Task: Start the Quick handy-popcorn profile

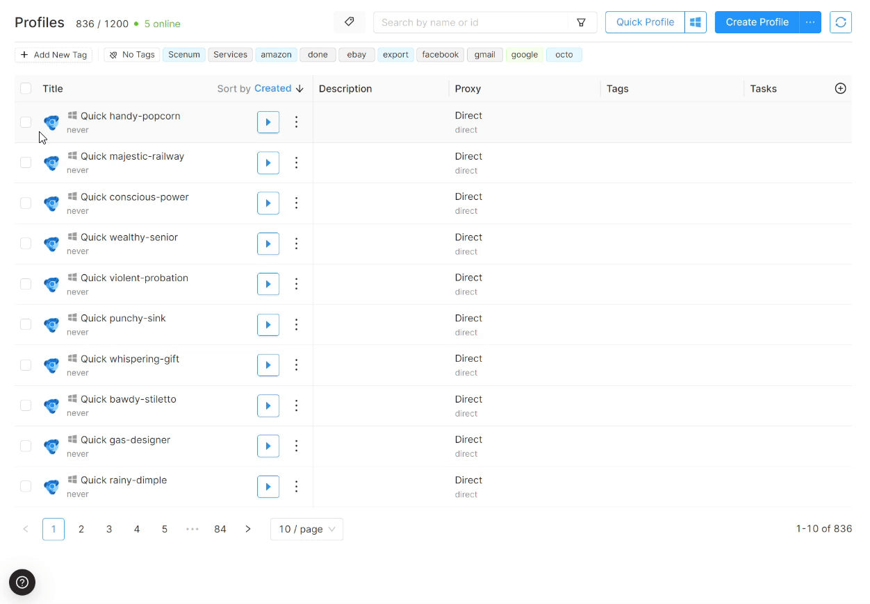Action: click(x=268, y=122)
